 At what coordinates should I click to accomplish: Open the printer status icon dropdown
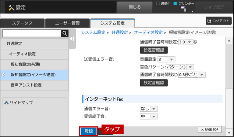(x=193, y=11)
